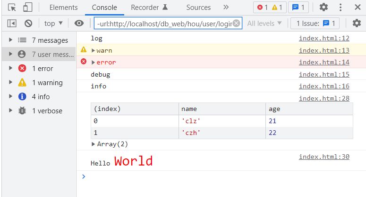Click the 1 Issue button
This screenshot has width=366, height=197.
(x=315, y=23)
